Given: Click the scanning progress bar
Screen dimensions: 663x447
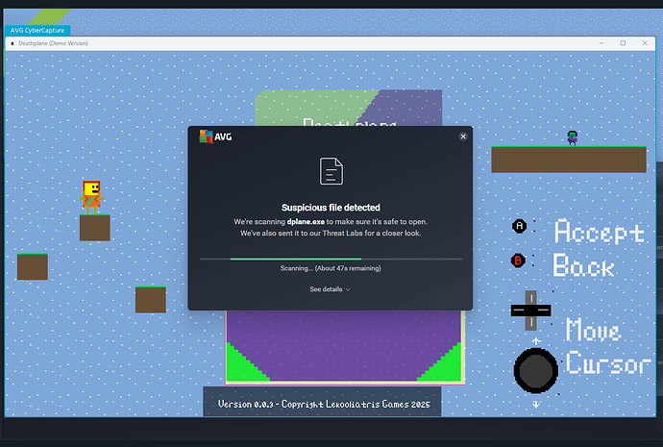Looking at the screenshot, I should [330, 259].
